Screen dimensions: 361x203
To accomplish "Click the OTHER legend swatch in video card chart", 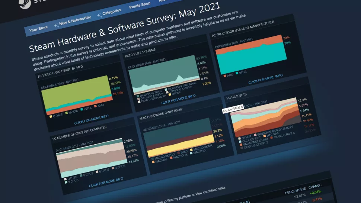I will (x=51, y=117).
